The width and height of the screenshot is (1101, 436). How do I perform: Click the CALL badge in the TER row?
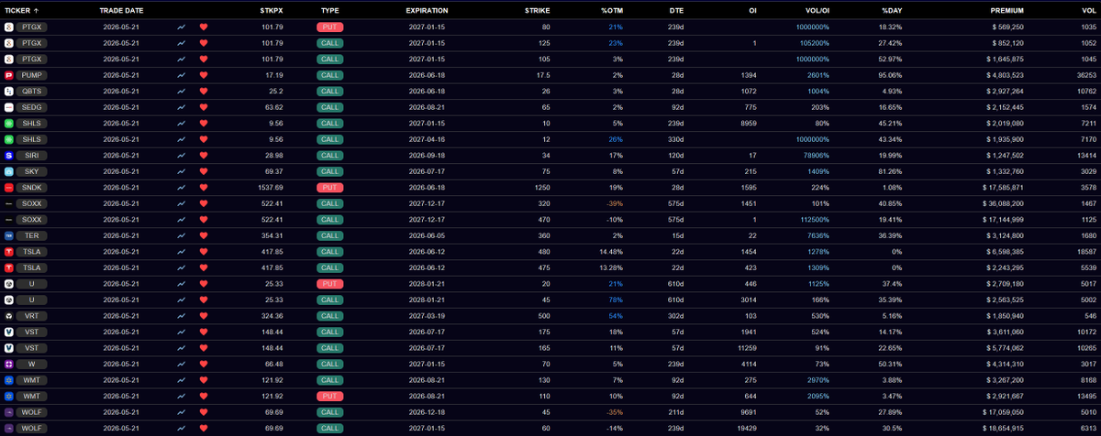click(330, 235)
